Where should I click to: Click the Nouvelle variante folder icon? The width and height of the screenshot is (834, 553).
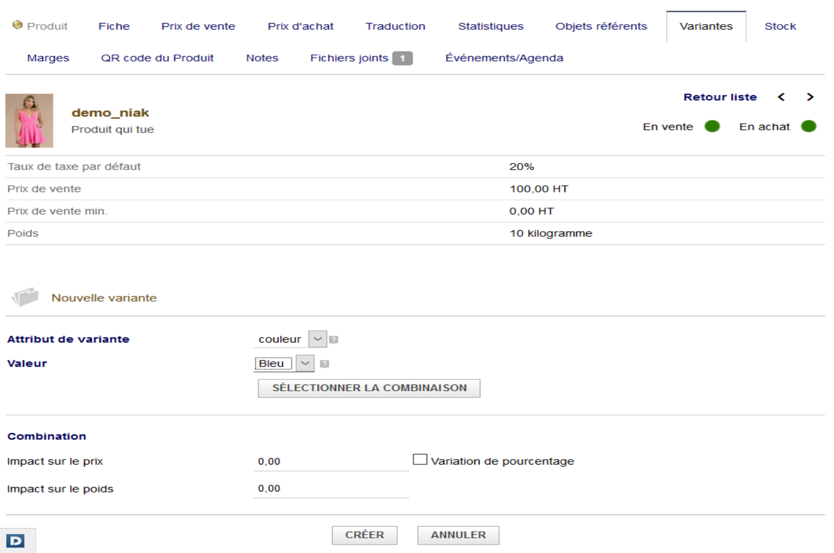coord(25,297)
